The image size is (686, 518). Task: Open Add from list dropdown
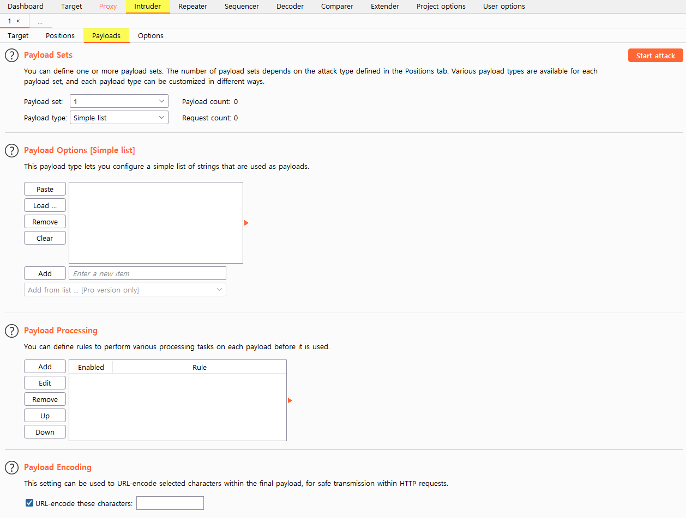tap(125, 290)
